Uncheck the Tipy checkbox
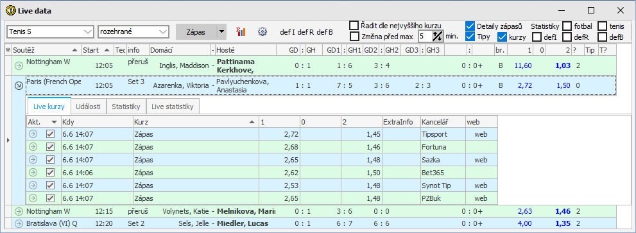The width and height of the screenshot is (636, 233). 470,37
